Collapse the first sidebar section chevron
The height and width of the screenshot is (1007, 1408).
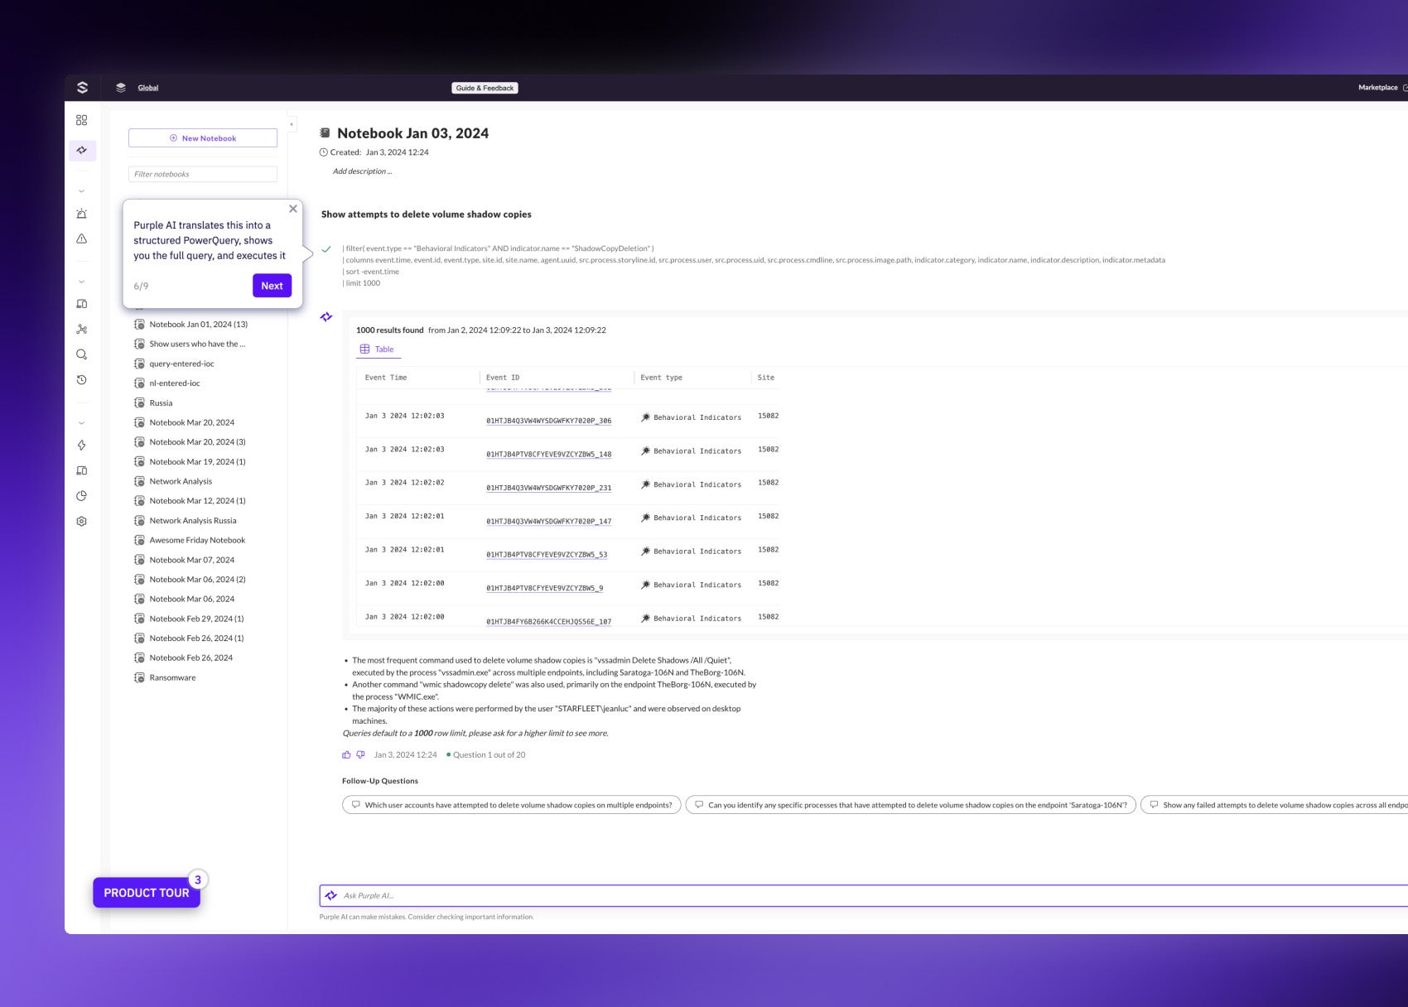click(x=81, y=191)
